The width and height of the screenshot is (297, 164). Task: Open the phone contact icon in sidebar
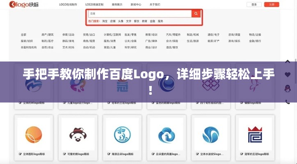[x=288, y=101]
